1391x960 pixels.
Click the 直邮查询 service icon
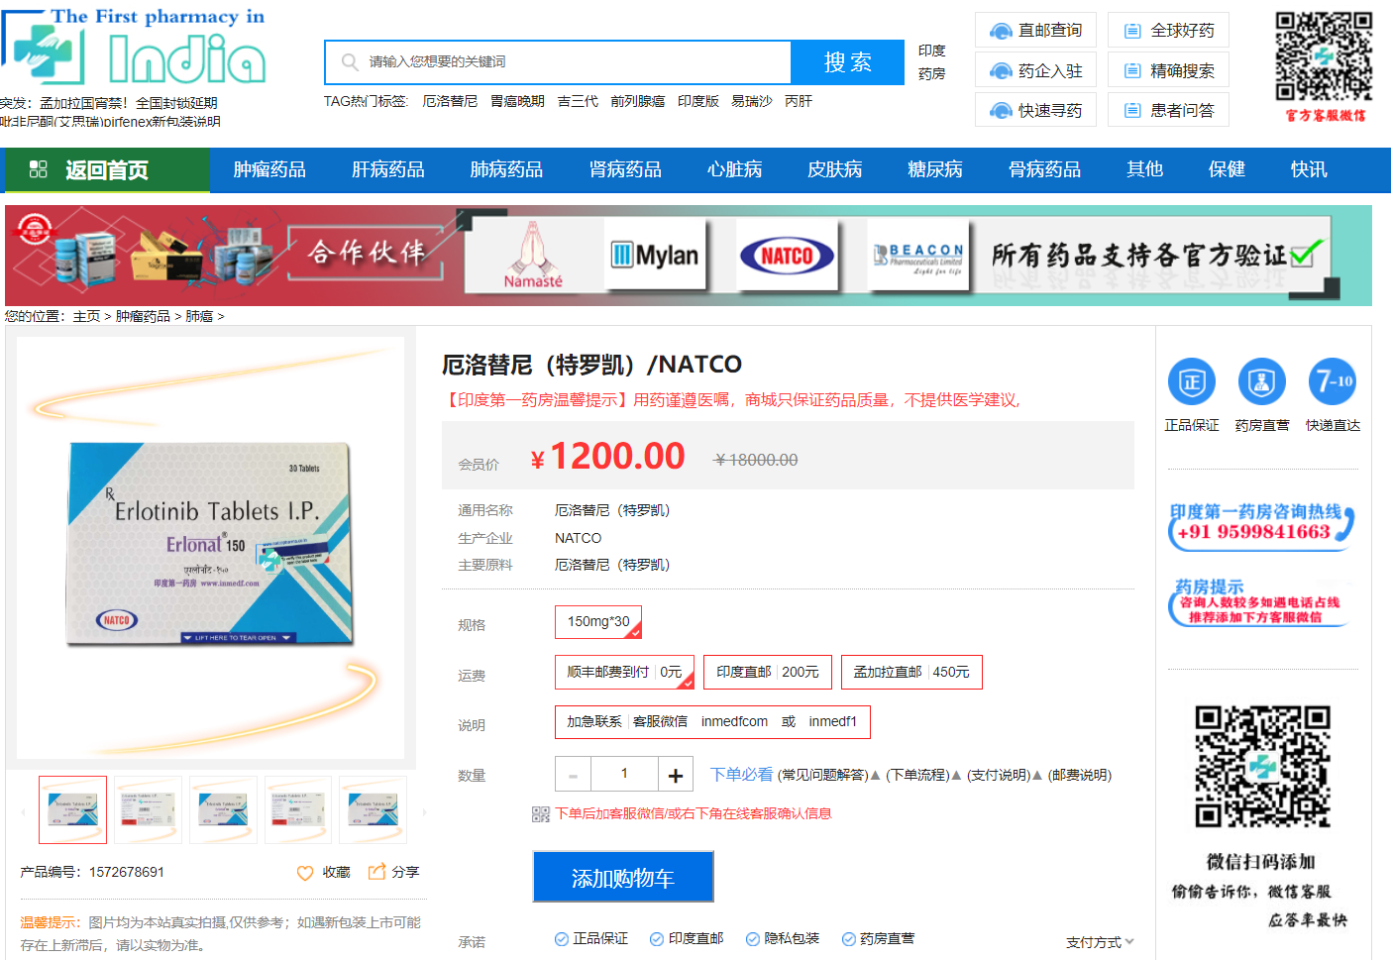[1034, 30]
